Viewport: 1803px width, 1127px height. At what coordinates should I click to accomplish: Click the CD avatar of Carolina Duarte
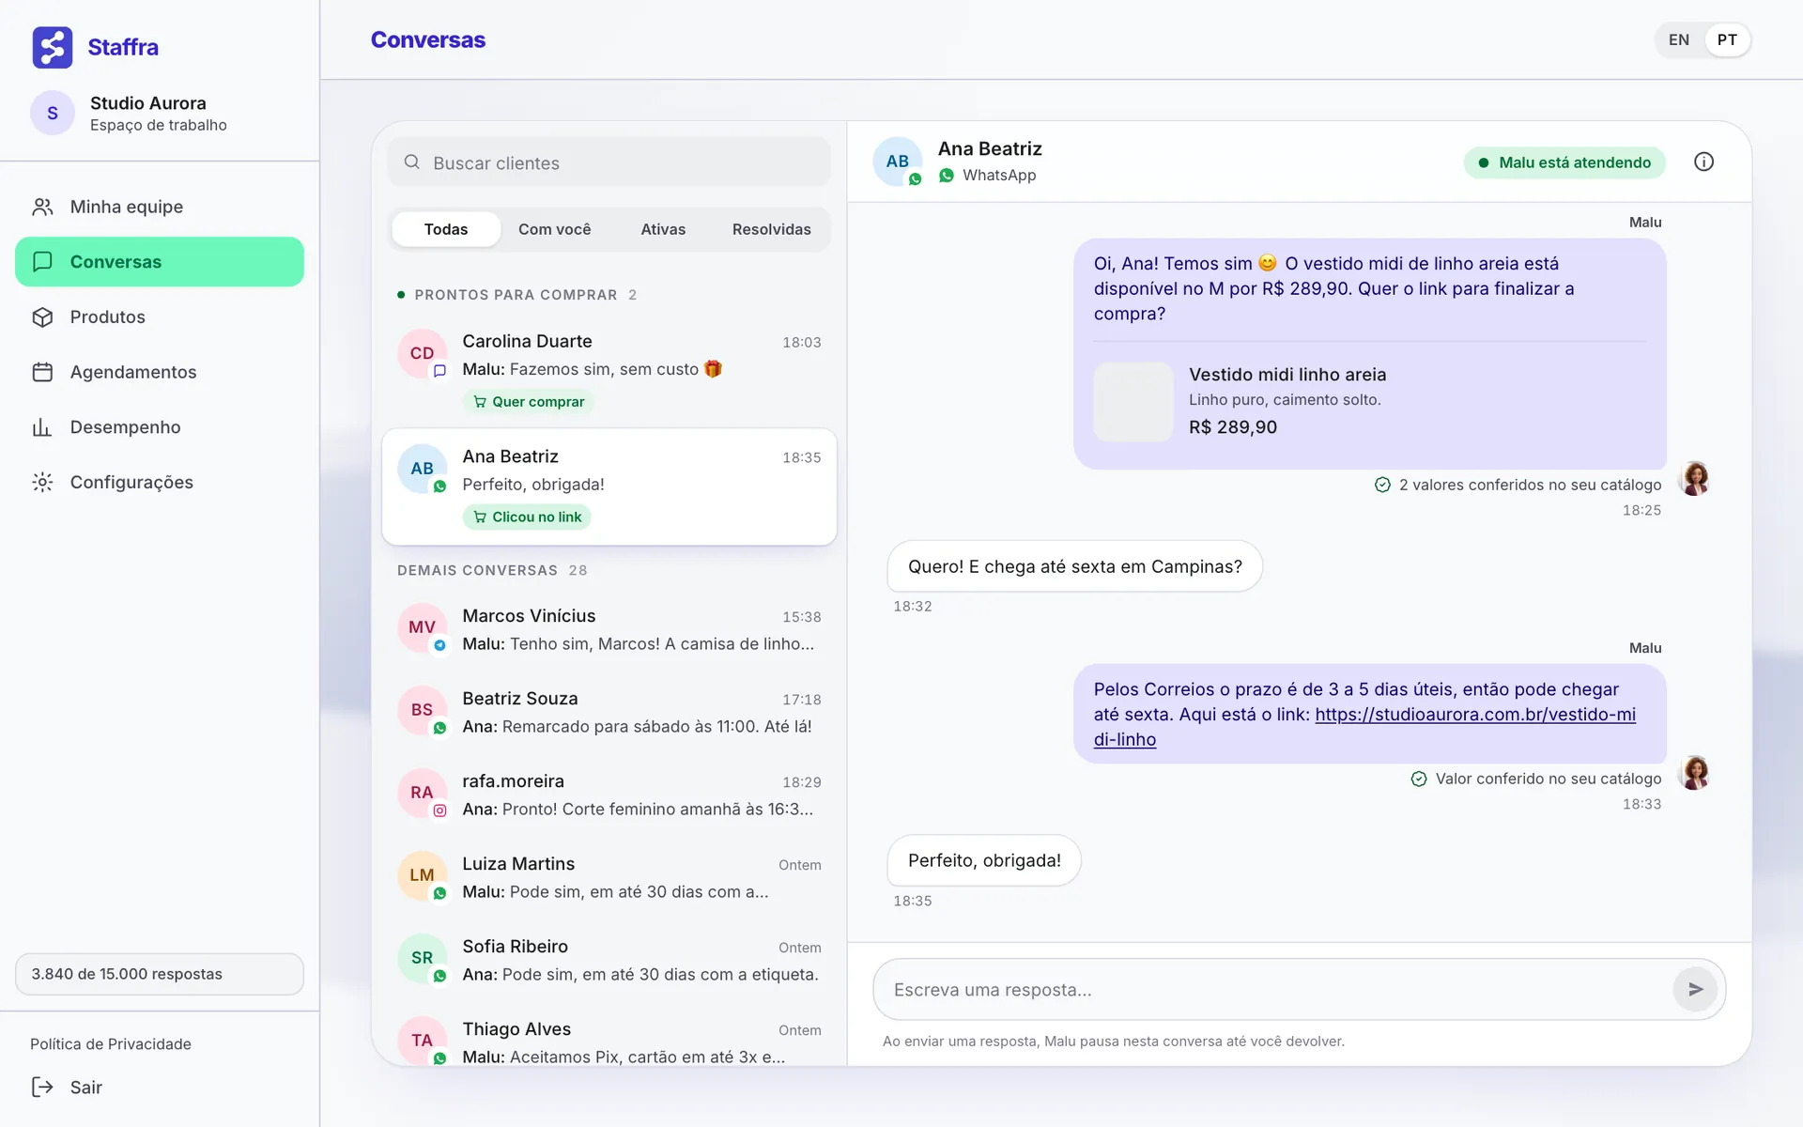pyautogui.click(x=423, y=353)
